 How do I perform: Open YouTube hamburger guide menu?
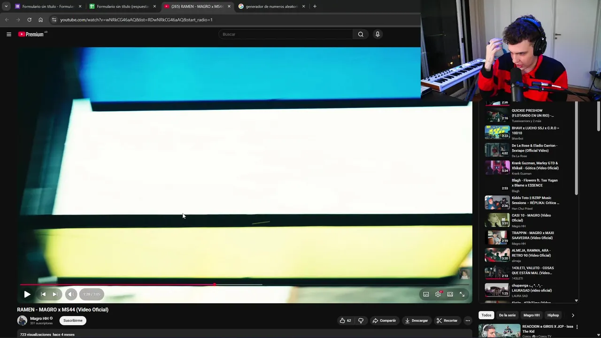tap(8, 34)
